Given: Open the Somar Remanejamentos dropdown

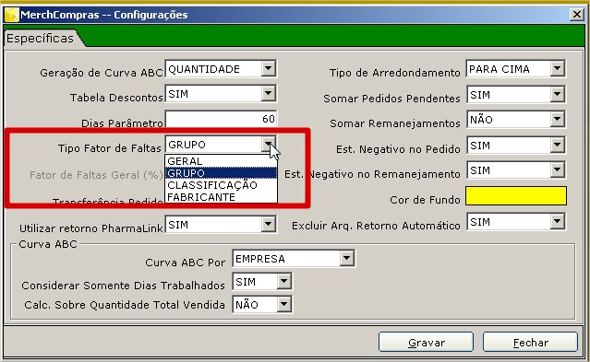Looking at the screenshot, I should (x=558, y=120).
